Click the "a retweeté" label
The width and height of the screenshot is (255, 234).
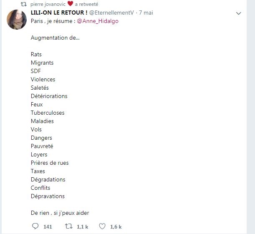point(86,4)
